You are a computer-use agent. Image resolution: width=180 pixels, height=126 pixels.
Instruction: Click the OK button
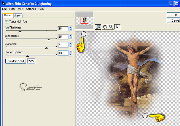click(173, 15)
